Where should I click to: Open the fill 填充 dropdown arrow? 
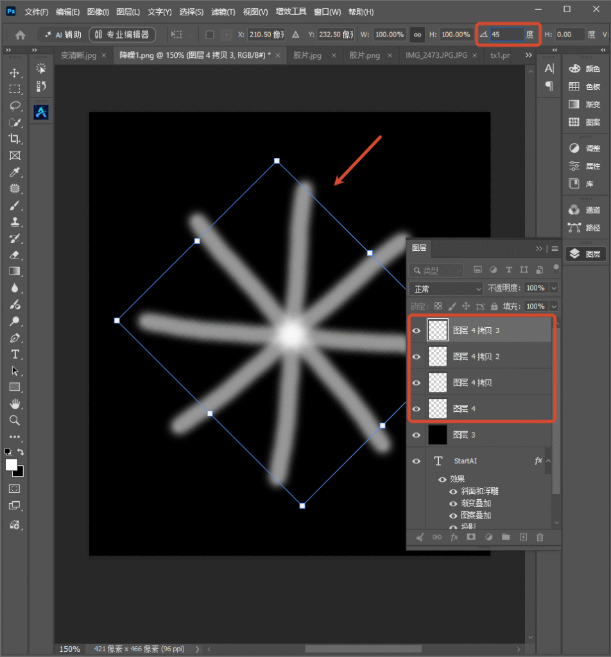(x=554, y=306)
